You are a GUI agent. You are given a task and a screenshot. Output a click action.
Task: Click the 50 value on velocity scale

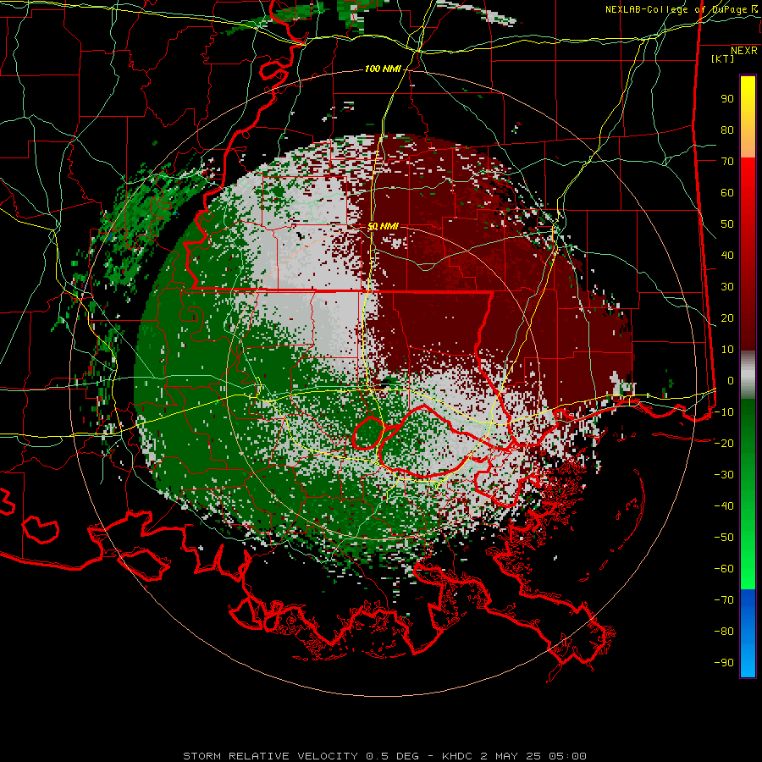[727, 224]
